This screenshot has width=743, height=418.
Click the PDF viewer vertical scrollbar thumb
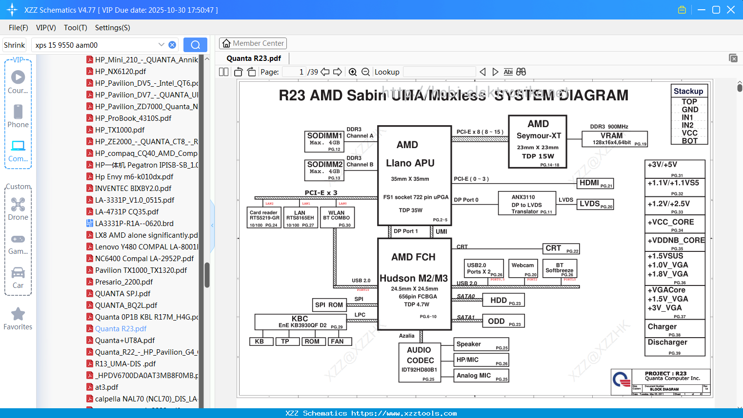[740, 88]
